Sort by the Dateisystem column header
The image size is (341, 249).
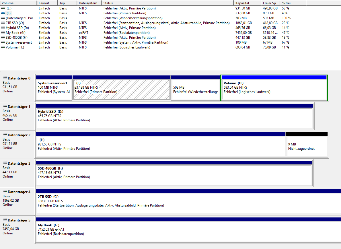point(89,3)
